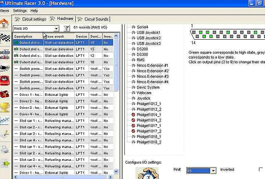Screen dimensions: 265x179
Task: Toggle LPT output pin 6 state
Action: point(228,32)
